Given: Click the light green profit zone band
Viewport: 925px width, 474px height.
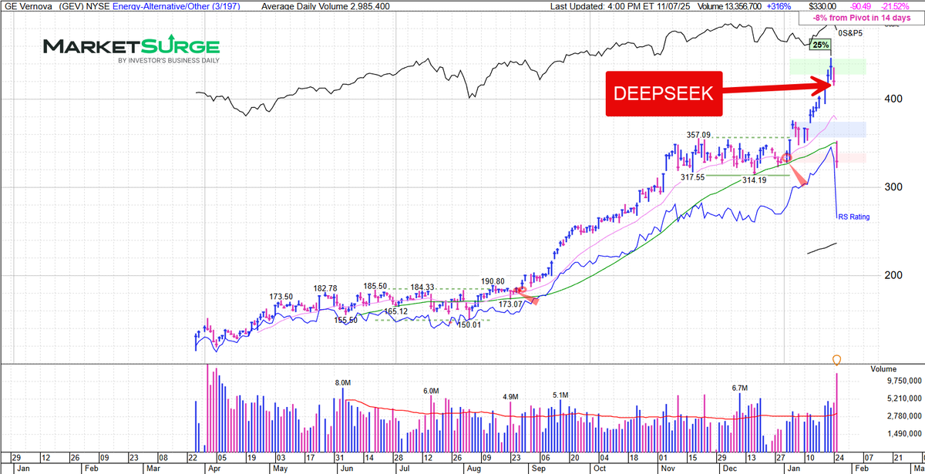Looking at the screenshot, I should [x=828, y=66].
